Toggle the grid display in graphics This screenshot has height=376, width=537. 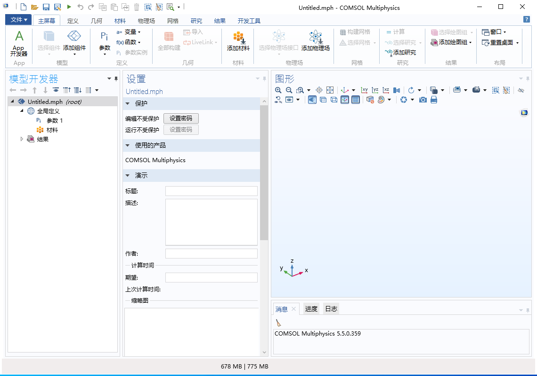coord(356,100)
